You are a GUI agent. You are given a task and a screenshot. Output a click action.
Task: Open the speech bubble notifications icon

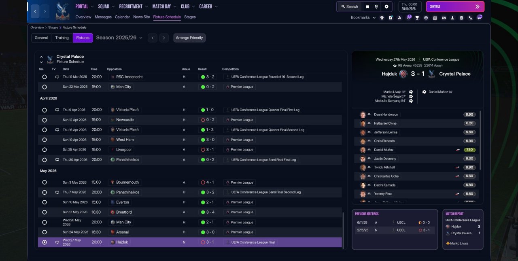pyautogui.click(x=480, y=17)
